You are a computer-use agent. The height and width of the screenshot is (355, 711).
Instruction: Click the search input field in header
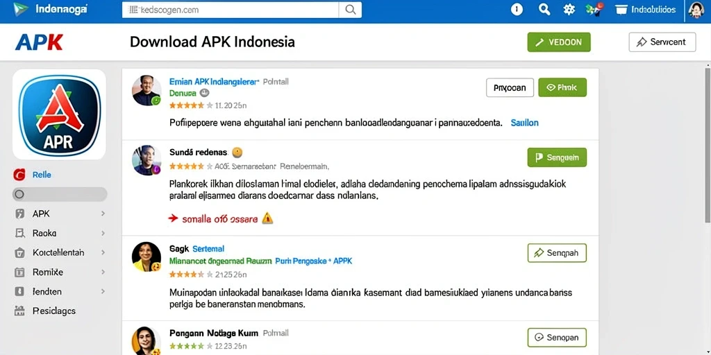tap(231, 10)
